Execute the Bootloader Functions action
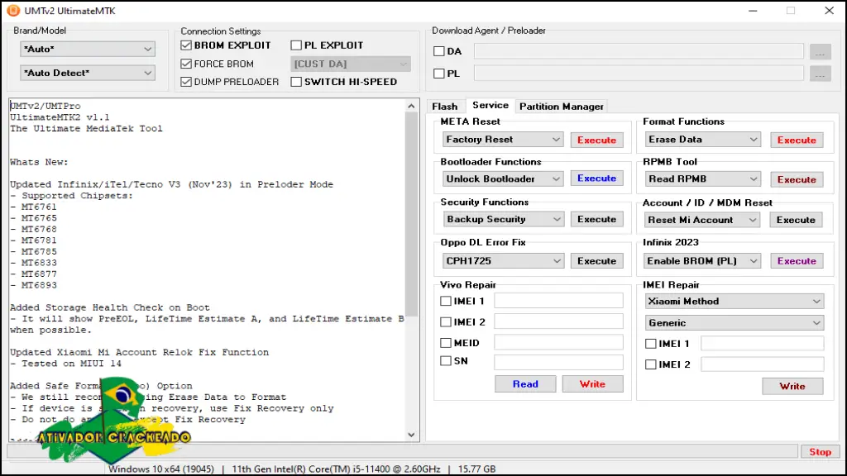 597,178
